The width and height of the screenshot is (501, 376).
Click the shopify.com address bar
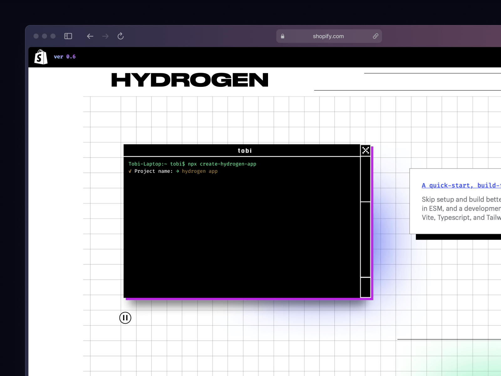click(x=329, y=36)
